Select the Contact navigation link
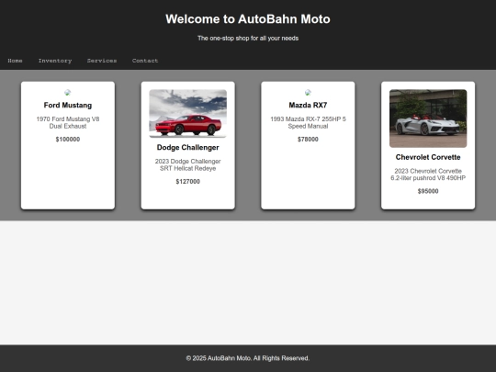Viewport: 496px width, 372px height. click(145, 61)
